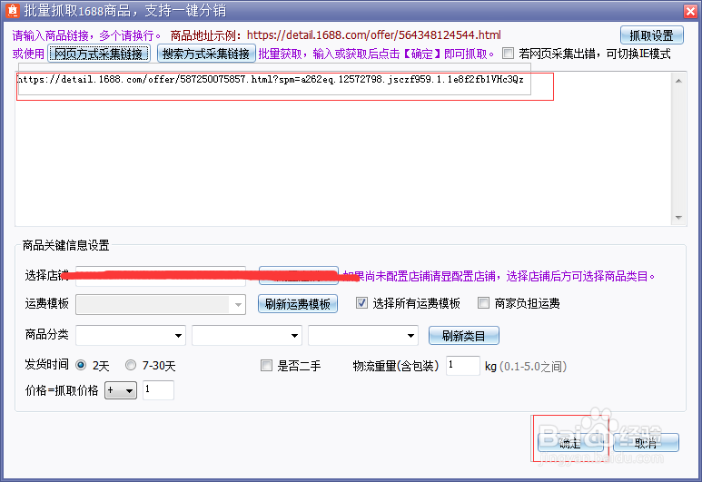Uncheck 选择所有运费模板 checkbox
Image resolution: width=702 pixels, height=482 pixels.
[361, 303]
